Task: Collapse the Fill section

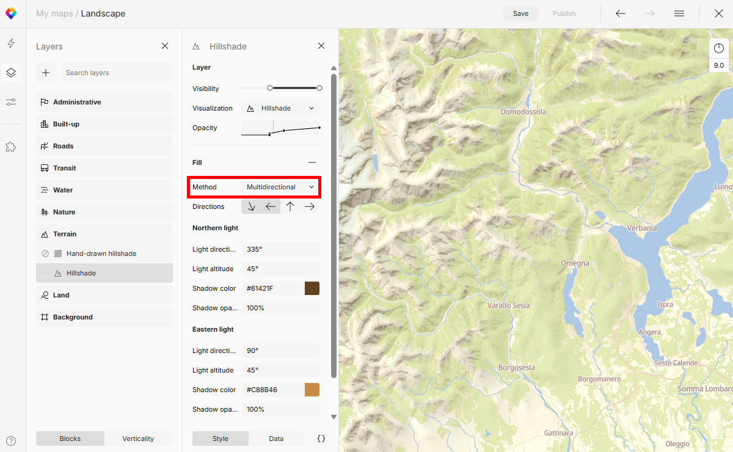Action: [312, 162]
